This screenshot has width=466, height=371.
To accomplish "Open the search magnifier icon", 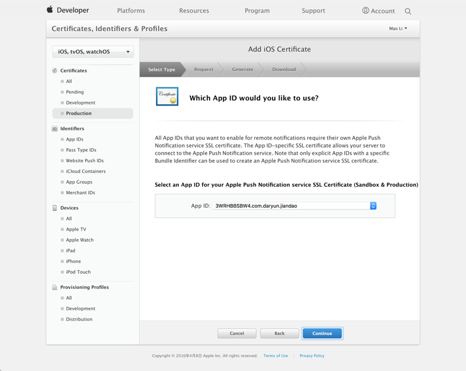I will coord(408,11).
